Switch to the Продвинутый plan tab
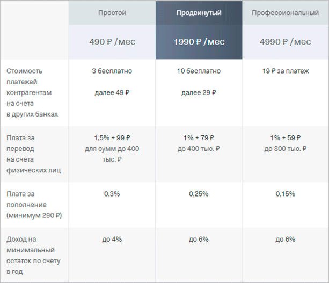The width and height of the screenshot is (329, 283). tap(199, 13)
